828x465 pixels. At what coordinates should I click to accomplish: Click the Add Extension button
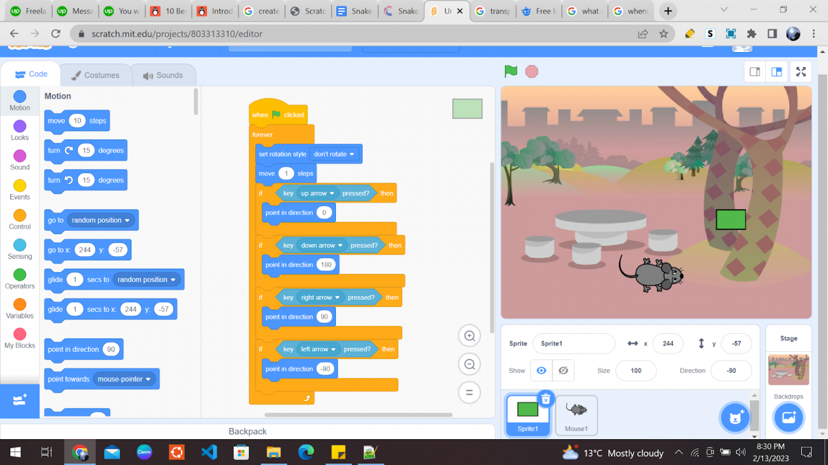click(20, 401)
